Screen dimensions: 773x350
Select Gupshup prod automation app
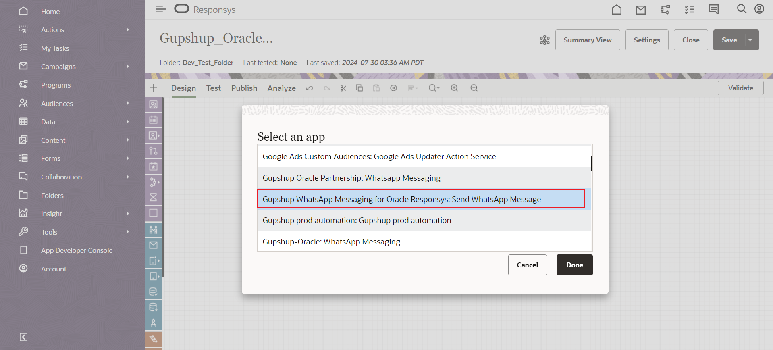(424, 220)
